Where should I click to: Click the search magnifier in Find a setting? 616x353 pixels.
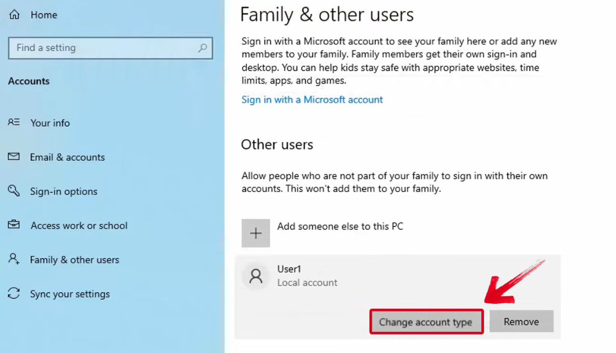[202, 48]
